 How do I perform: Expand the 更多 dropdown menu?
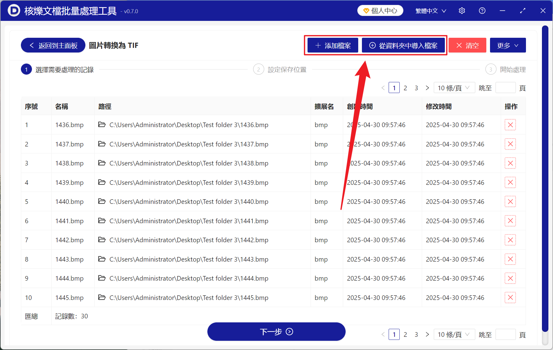pyautogui.click(x=508, y=45)
